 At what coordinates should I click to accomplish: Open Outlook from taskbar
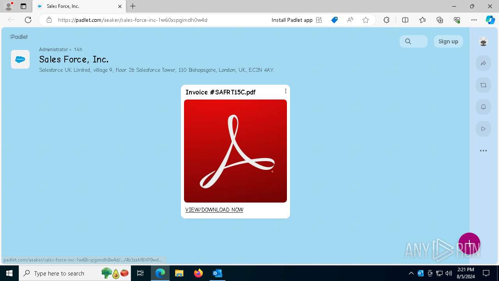click(x=217, y=273)
